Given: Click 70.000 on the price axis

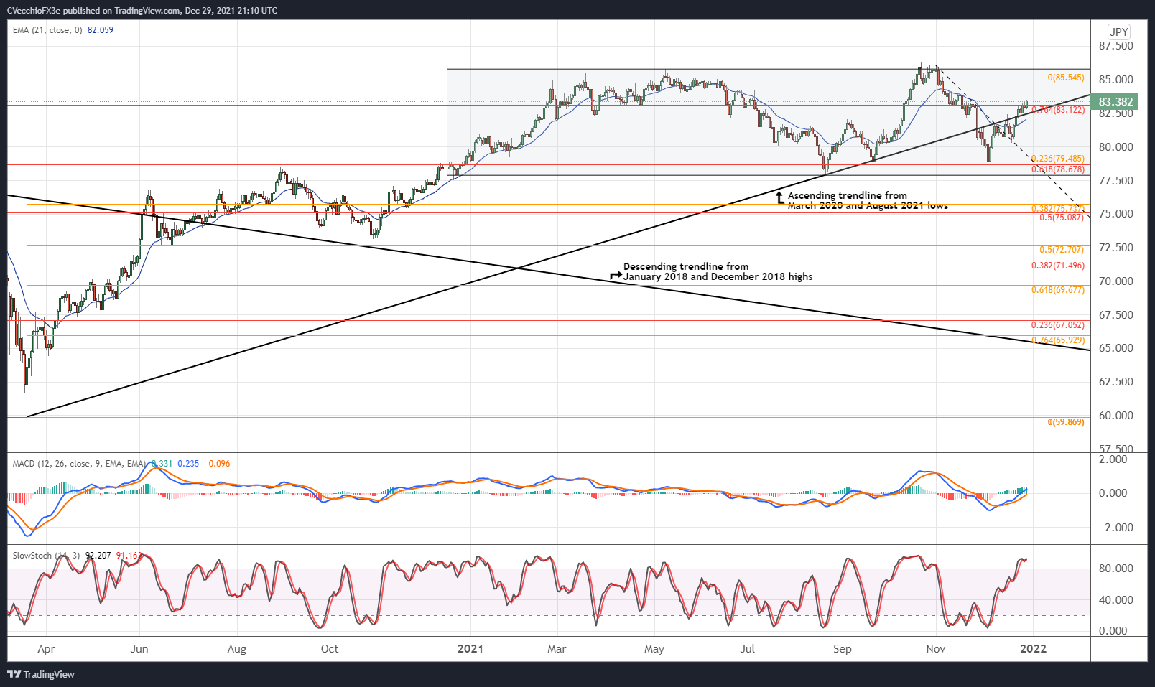Looking at the screenshot, I should pos(1115,281).
